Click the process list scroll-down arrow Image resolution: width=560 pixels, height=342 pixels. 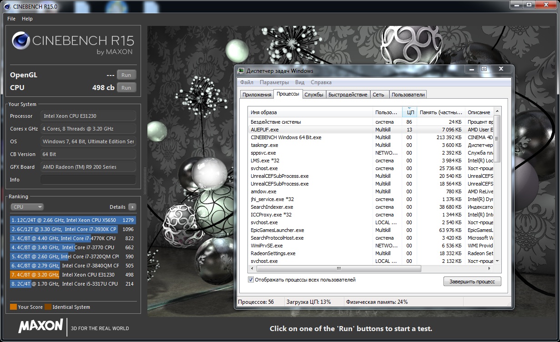497,261
